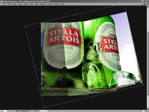Open the Layer menu

click(x=20, y=4)
